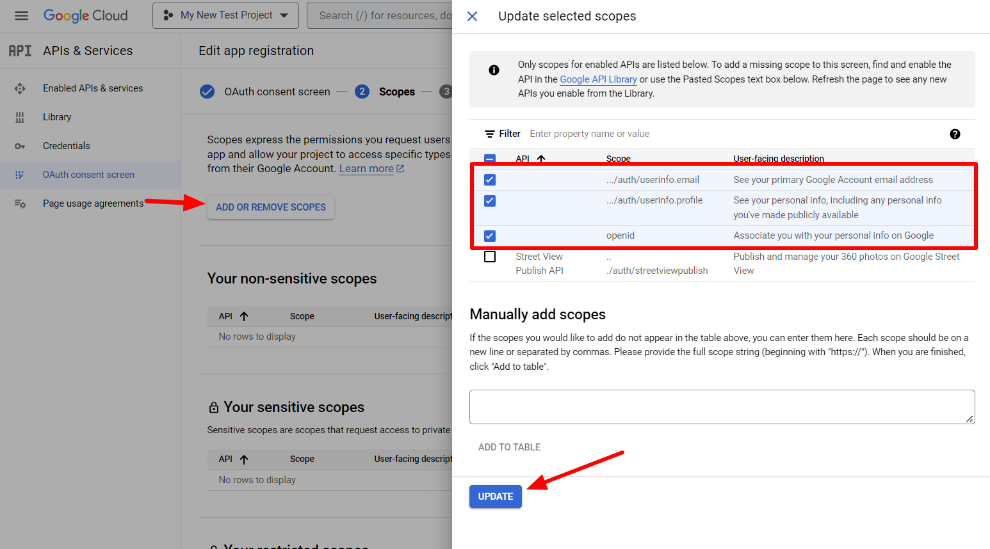Click the Credentials key icon
This screenshot has height=549, width=990.
20,146
